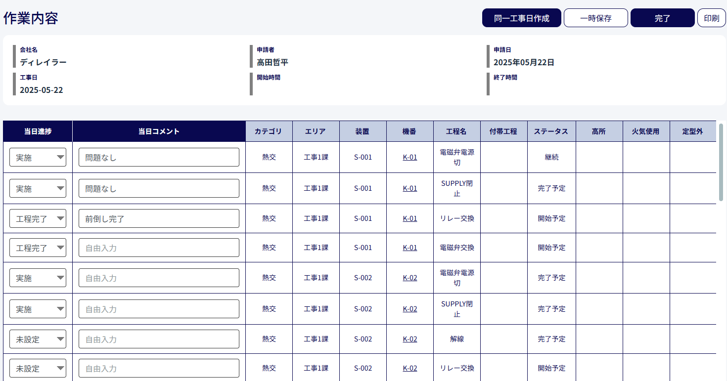
Task: Open 当日進捗 dropdown for S-002 電磁弁電源切 row
Action: (x=38, y=278)
